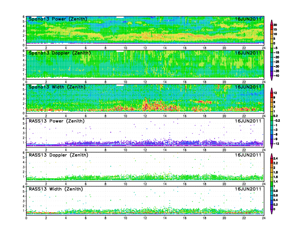Click the bottom purple arrow of the middle colorbar
Screen dimensions: 303x234
pos(271,147)
